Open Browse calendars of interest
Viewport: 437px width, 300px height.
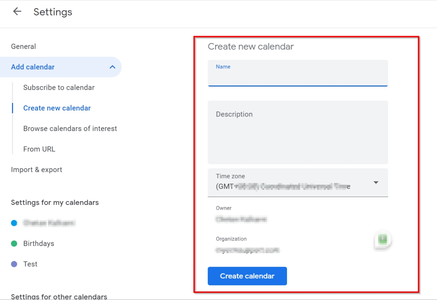click(70, 129)
